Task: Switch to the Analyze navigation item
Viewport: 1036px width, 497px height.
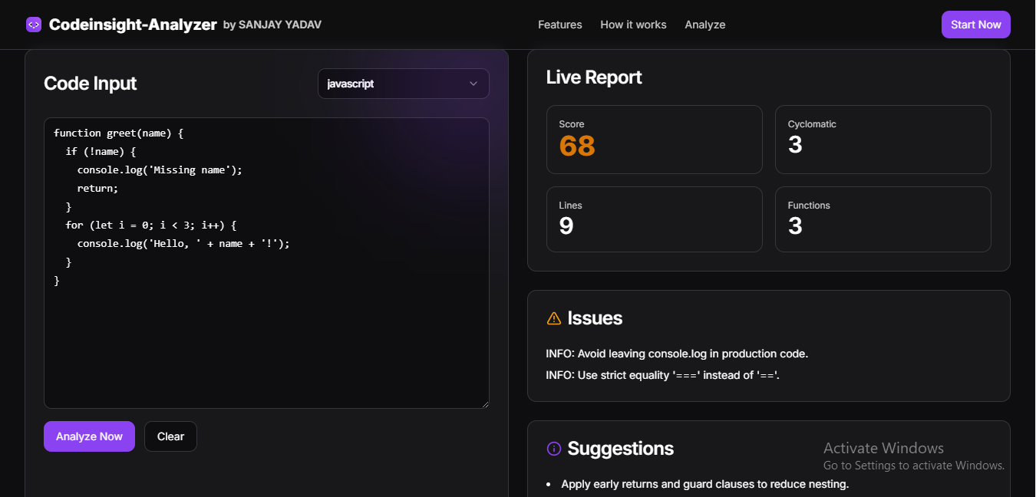Action: pos(704,24)
